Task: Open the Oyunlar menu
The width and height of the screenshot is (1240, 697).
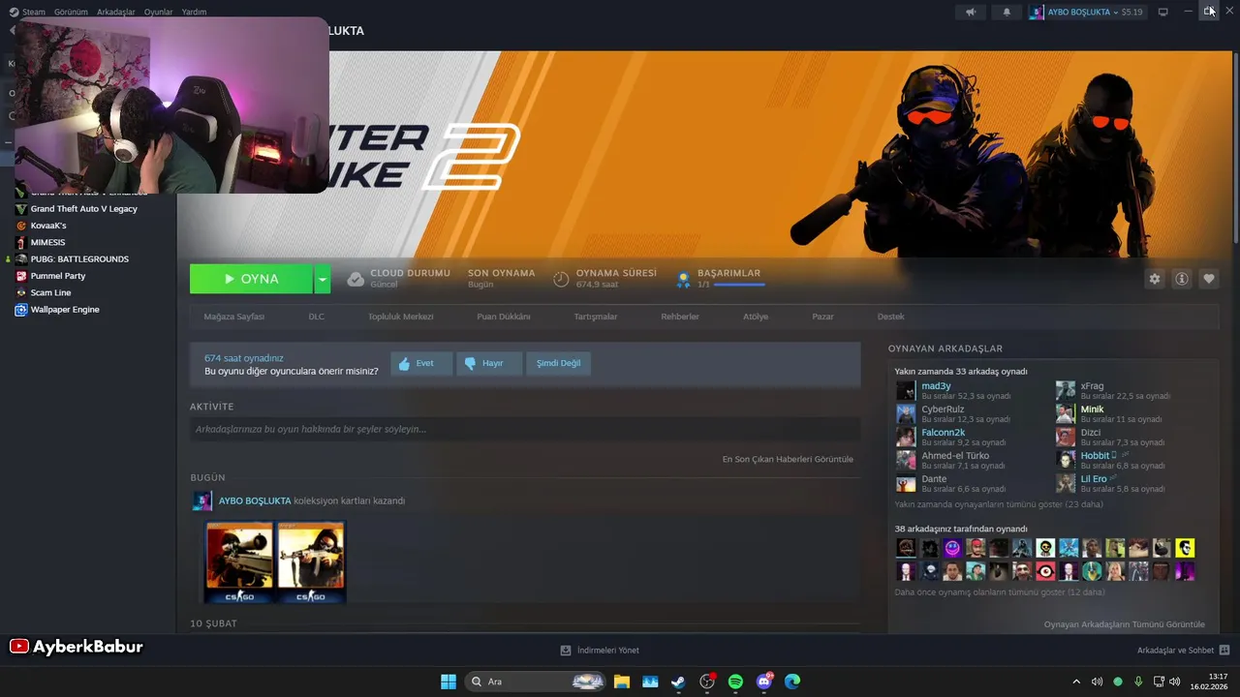Action: click(x=158, y=12)
